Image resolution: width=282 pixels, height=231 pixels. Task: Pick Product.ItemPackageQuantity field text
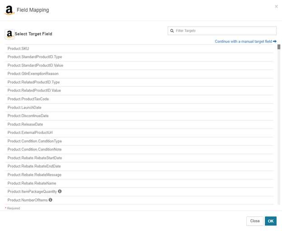point(32,192)
